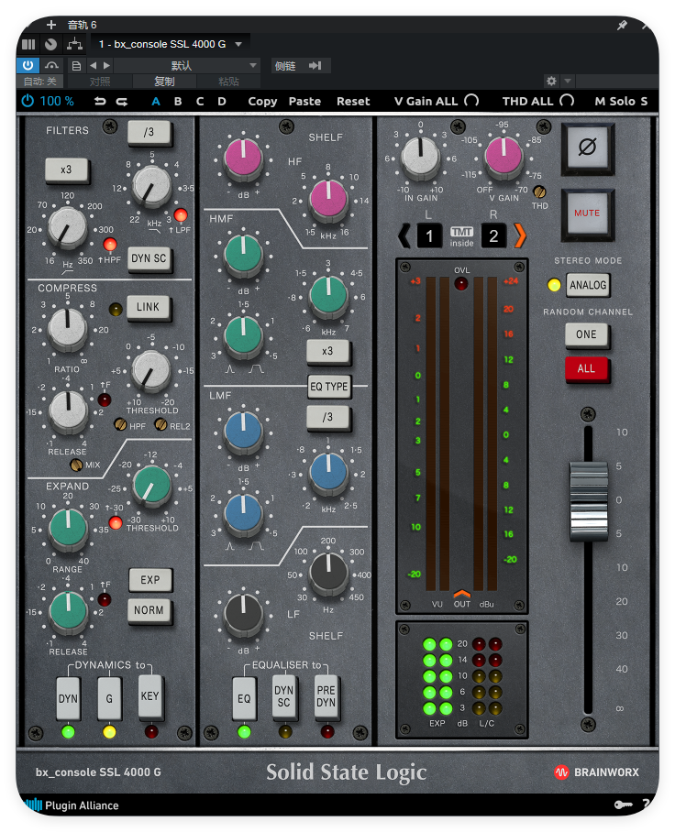Select settings bank A
The width and height of the screenshot is (675, 832).
click(x=156, y=102)
